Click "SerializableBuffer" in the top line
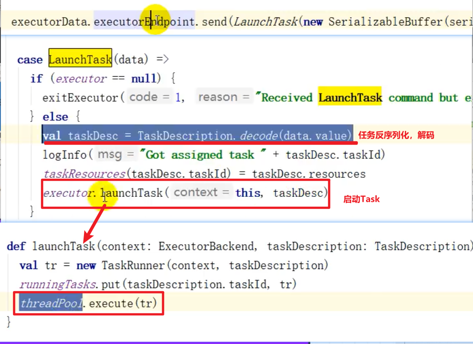Image resolution: width=473 pixels, height=344 pixels. pos(385,22)
